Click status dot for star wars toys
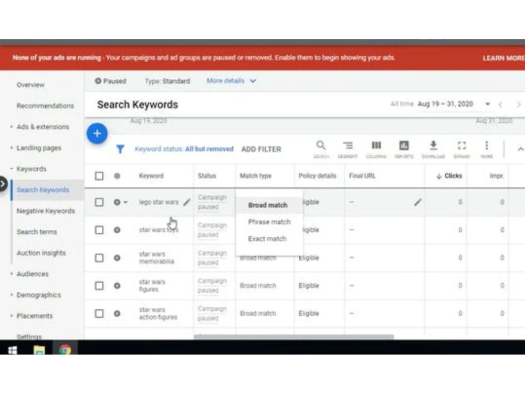The height and width of the screenshot is (394, 525). (x=117, y=230)
